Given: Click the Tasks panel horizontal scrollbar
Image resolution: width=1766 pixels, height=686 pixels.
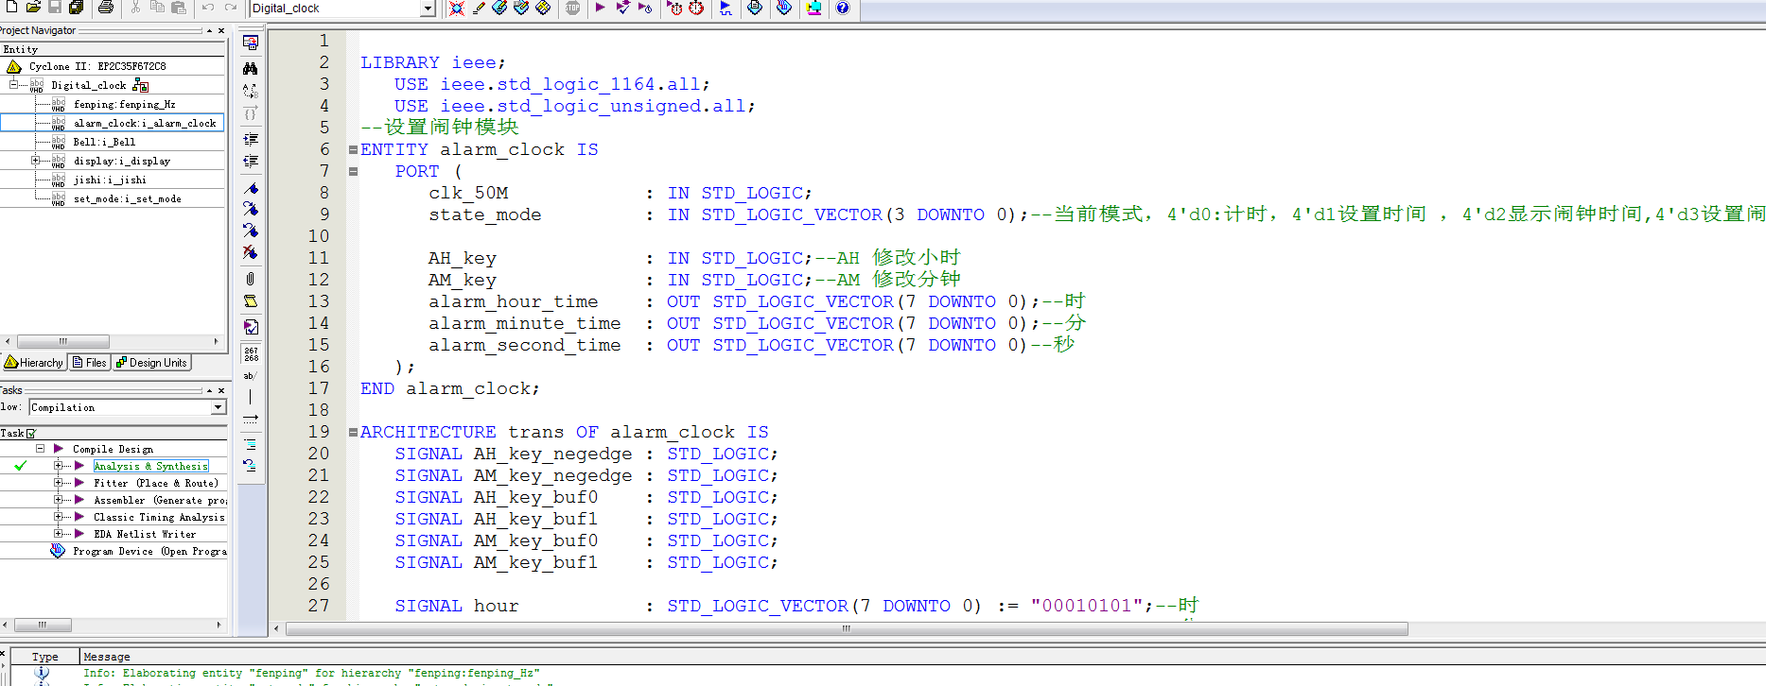Looking at the screenshot, I should (42, 625).
